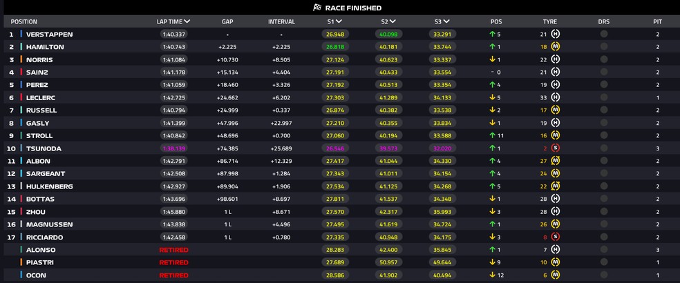
Task: Click the Pit column header
Action: (x=657, y=21)
